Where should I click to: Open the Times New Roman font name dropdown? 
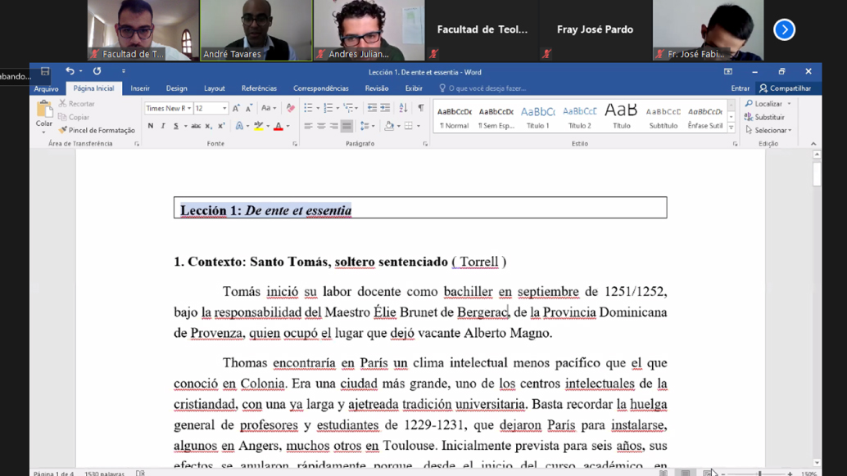(x=189, y=108)
